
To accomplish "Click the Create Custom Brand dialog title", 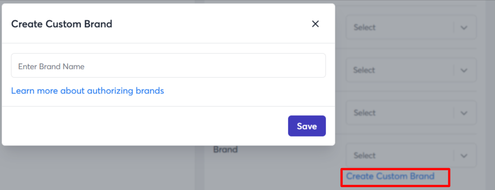I will click(x=61, y=24).
